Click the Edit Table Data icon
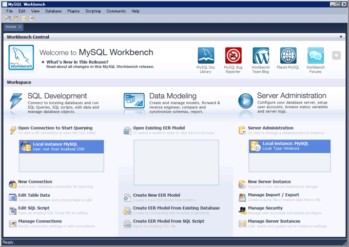Screen dimensions: 349x247 click(x=13, y=197)
